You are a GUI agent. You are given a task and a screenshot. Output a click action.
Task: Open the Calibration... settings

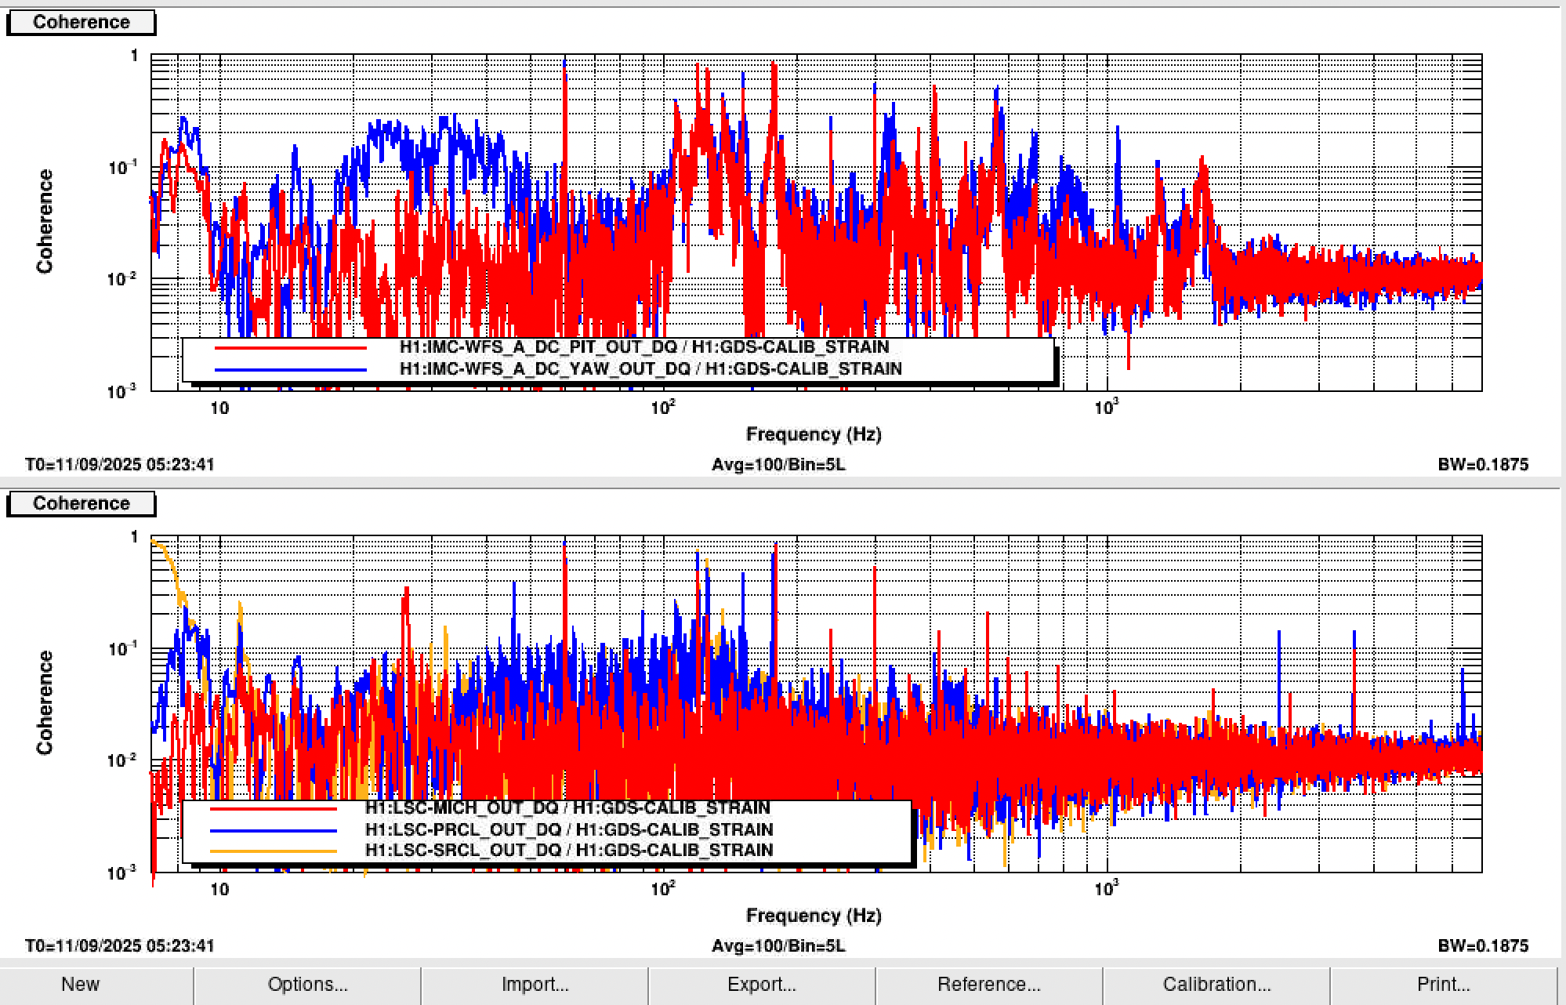pos(1216,985)
